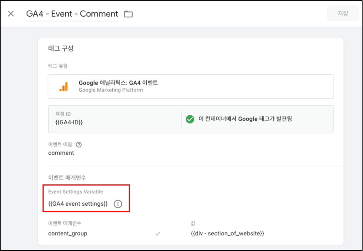
Task: Click the 태그 구성 section heading
Action: [61, 48]
